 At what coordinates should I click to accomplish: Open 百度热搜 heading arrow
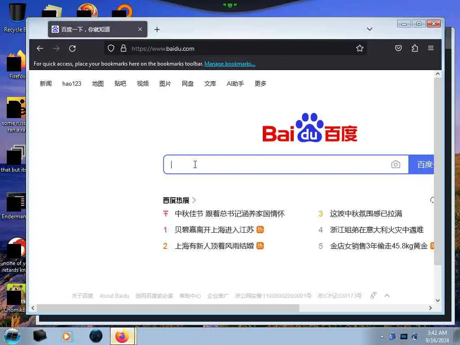(194, 200)
